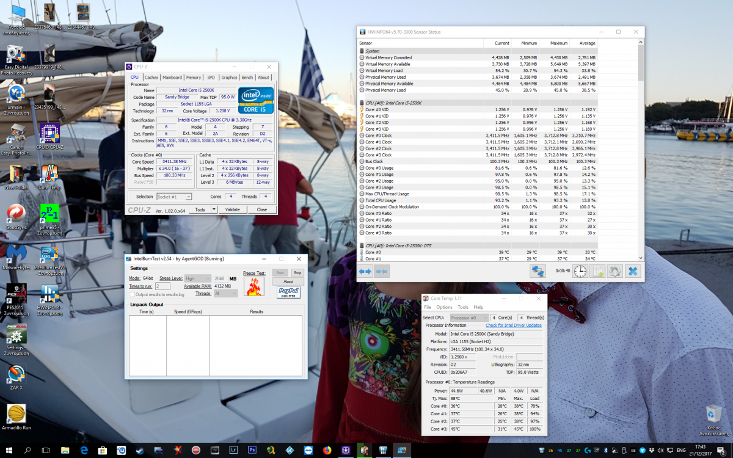Switch to CPU-Z About tab
The height and width of the screenshot is (458, 733).
263,78
